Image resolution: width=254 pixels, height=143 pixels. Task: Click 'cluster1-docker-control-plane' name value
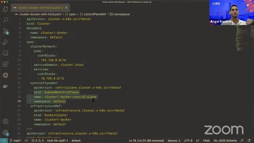pyautogui.click(x=70, y=97)
